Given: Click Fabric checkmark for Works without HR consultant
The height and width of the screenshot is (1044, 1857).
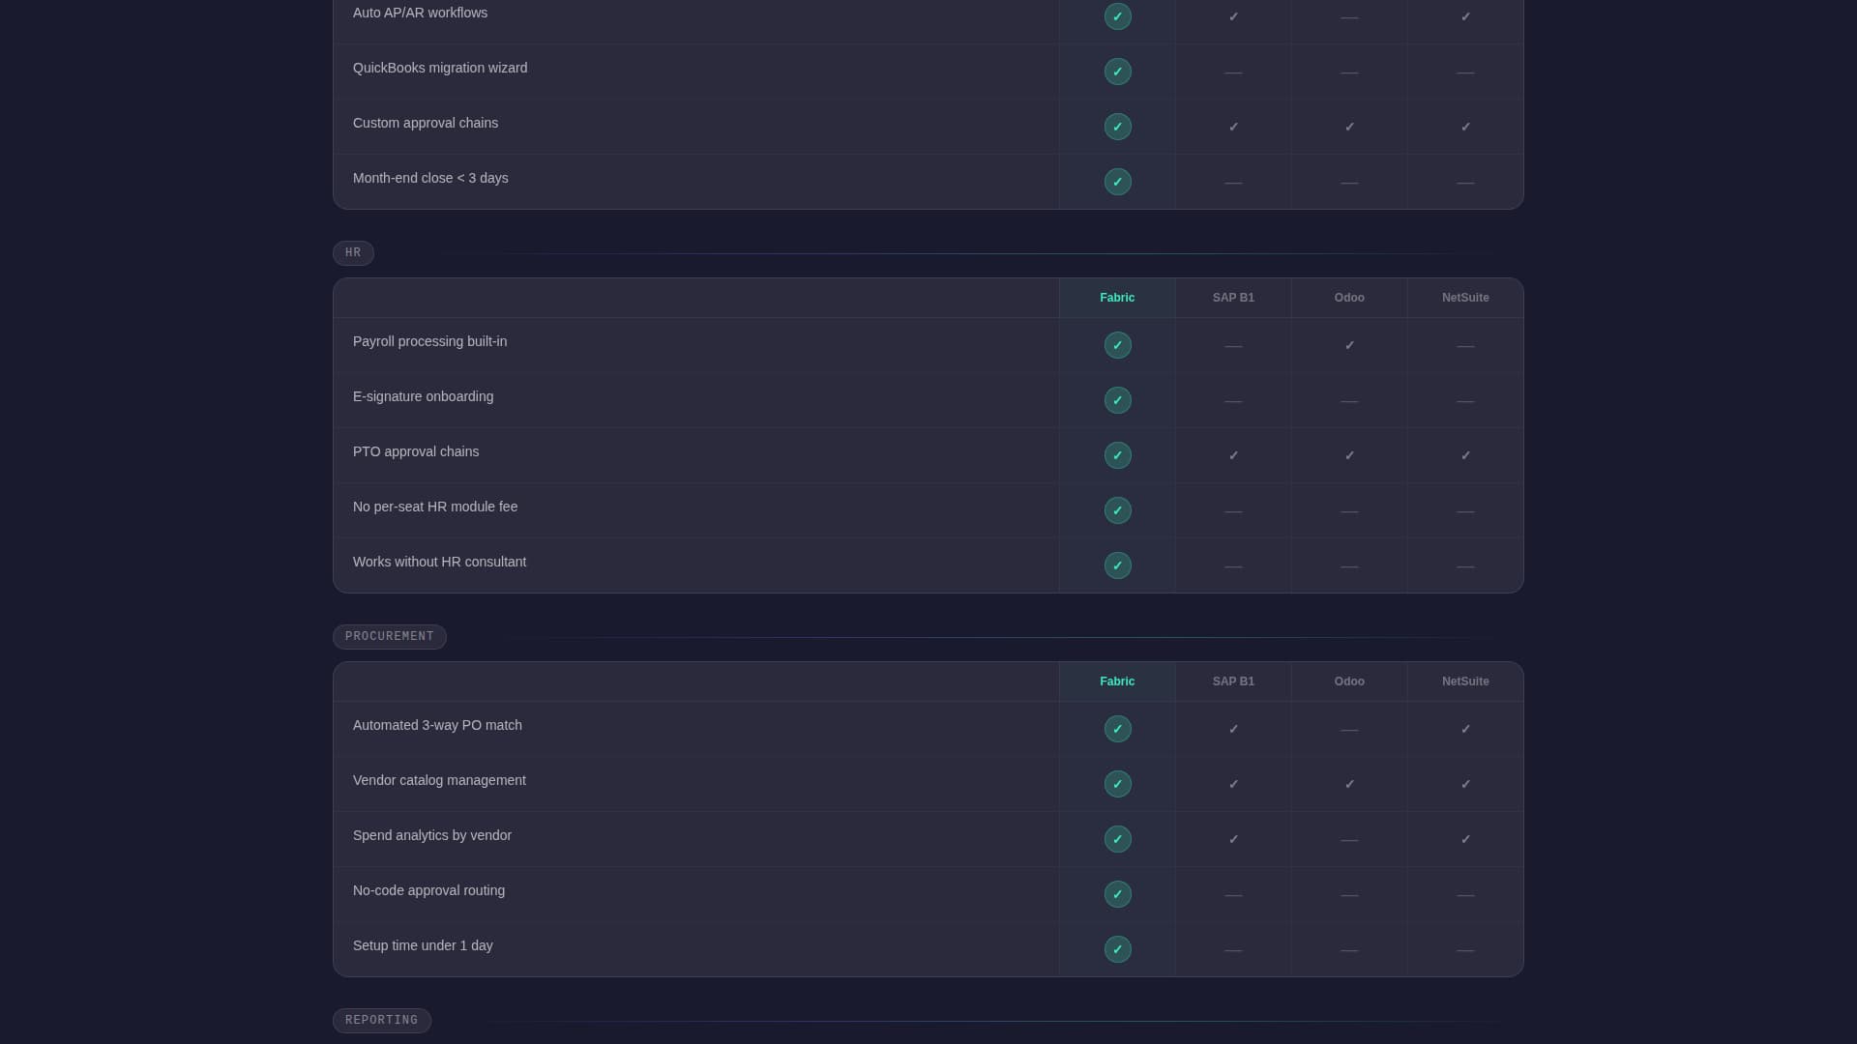Looking at the screenshot, I should tap(1117, 565).
